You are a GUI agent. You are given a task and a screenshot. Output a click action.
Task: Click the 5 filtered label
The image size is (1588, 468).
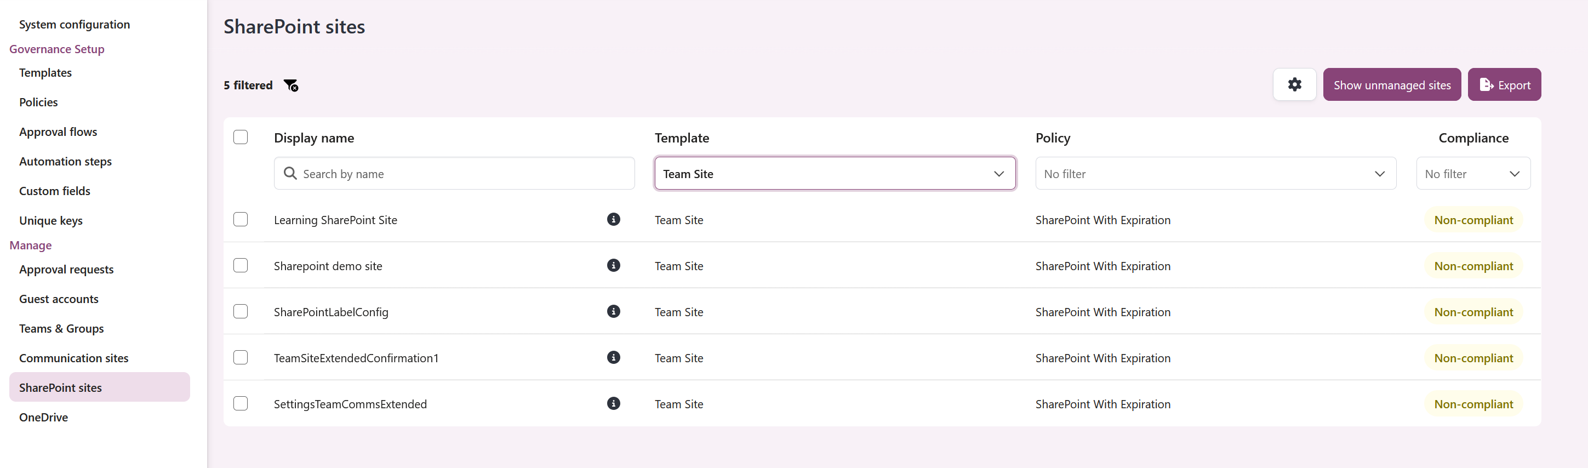point(248,85)
